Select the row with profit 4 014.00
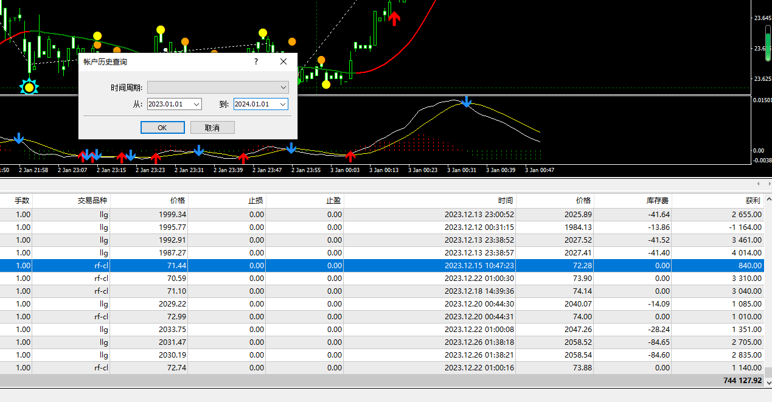This screenshot has height=402, width=772. coord(382,253)
